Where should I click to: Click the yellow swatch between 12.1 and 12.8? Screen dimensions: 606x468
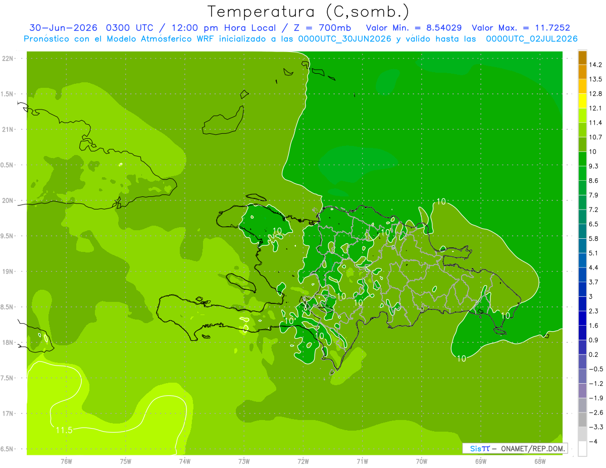coord(582,101)
